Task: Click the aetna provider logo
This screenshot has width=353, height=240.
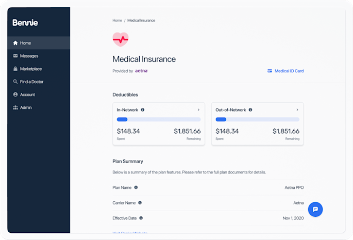Action: (x=141, y=71)
